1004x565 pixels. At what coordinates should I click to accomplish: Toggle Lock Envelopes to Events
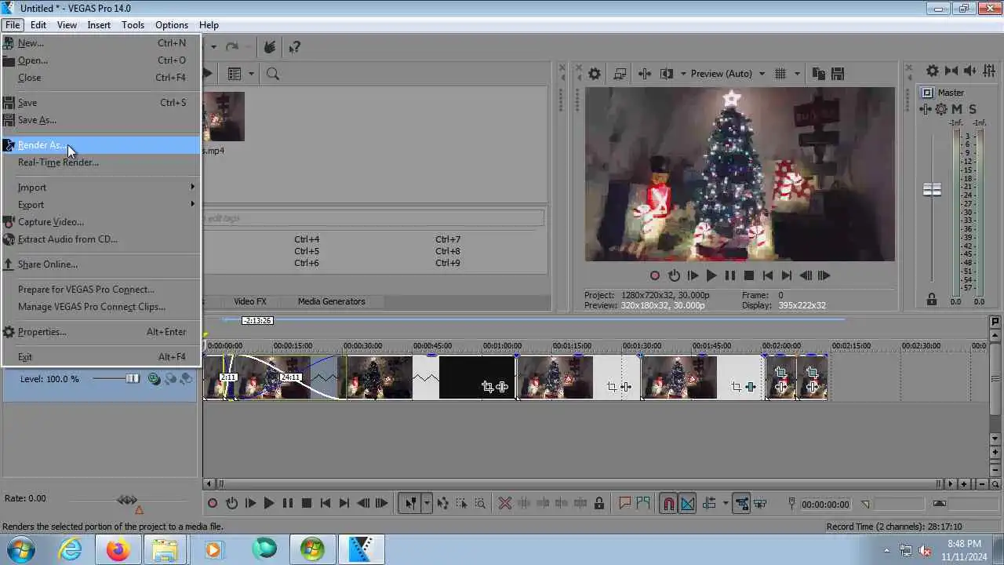(x=741, y=504)
